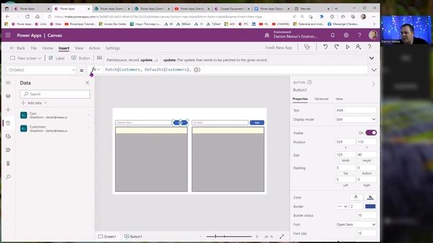Image resolution: width=433 pixels, height=243 pixels.
Task: Insert a Button control
Action: pyautogui.click(x=81, y=58)
